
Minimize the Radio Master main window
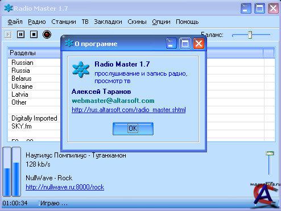click(x=246, y=8)
